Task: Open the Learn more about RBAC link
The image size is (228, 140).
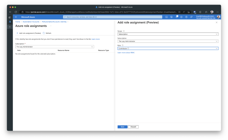Action: (126, 53)
